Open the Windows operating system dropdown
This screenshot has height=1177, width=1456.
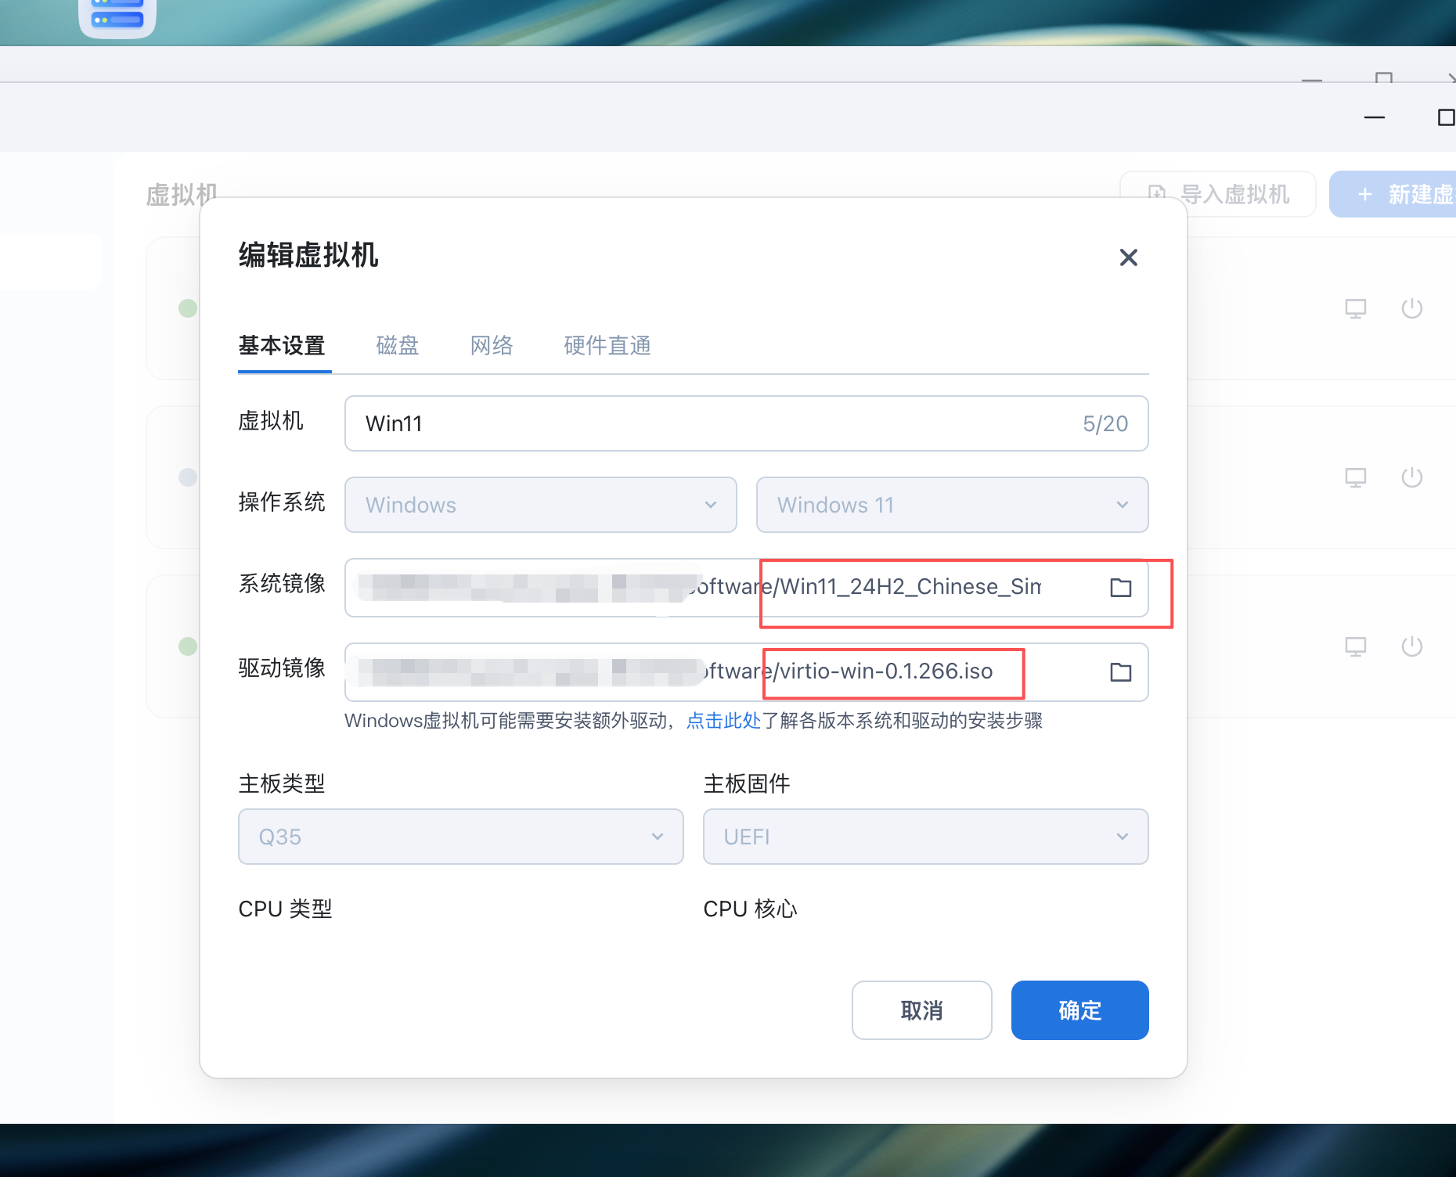point(541,505)
